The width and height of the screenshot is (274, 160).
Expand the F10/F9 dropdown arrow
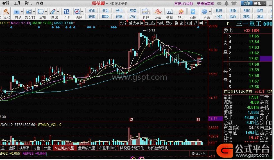tap(34, 12)
